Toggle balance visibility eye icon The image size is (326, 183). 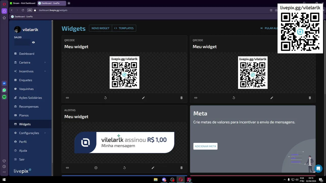pos(33,42)
